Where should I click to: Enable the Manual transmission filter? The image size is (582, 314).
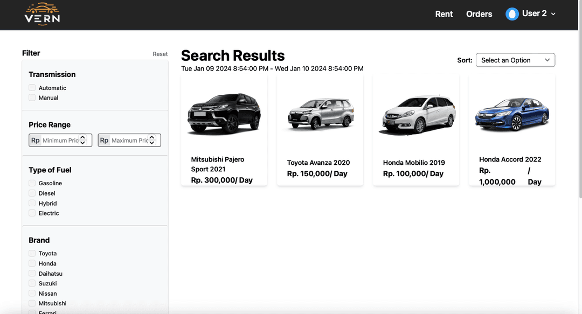point(32,97)
